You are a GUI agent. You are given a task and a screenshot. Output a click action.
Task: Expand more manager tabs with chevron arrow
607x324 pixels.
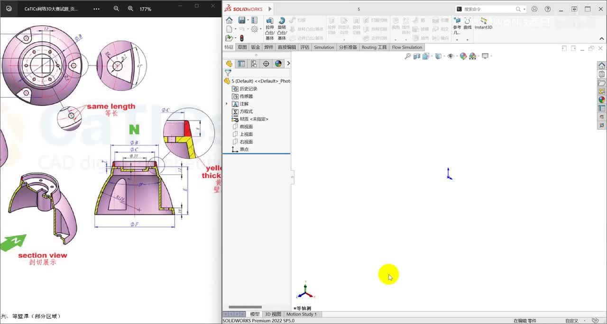tap(288, 63)
